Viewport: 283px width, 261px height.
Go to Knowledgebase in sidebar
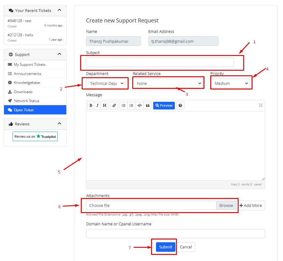[x=27, y=83]
